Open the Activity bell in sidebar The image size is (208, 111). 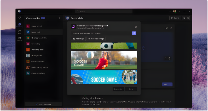[20, 18]
